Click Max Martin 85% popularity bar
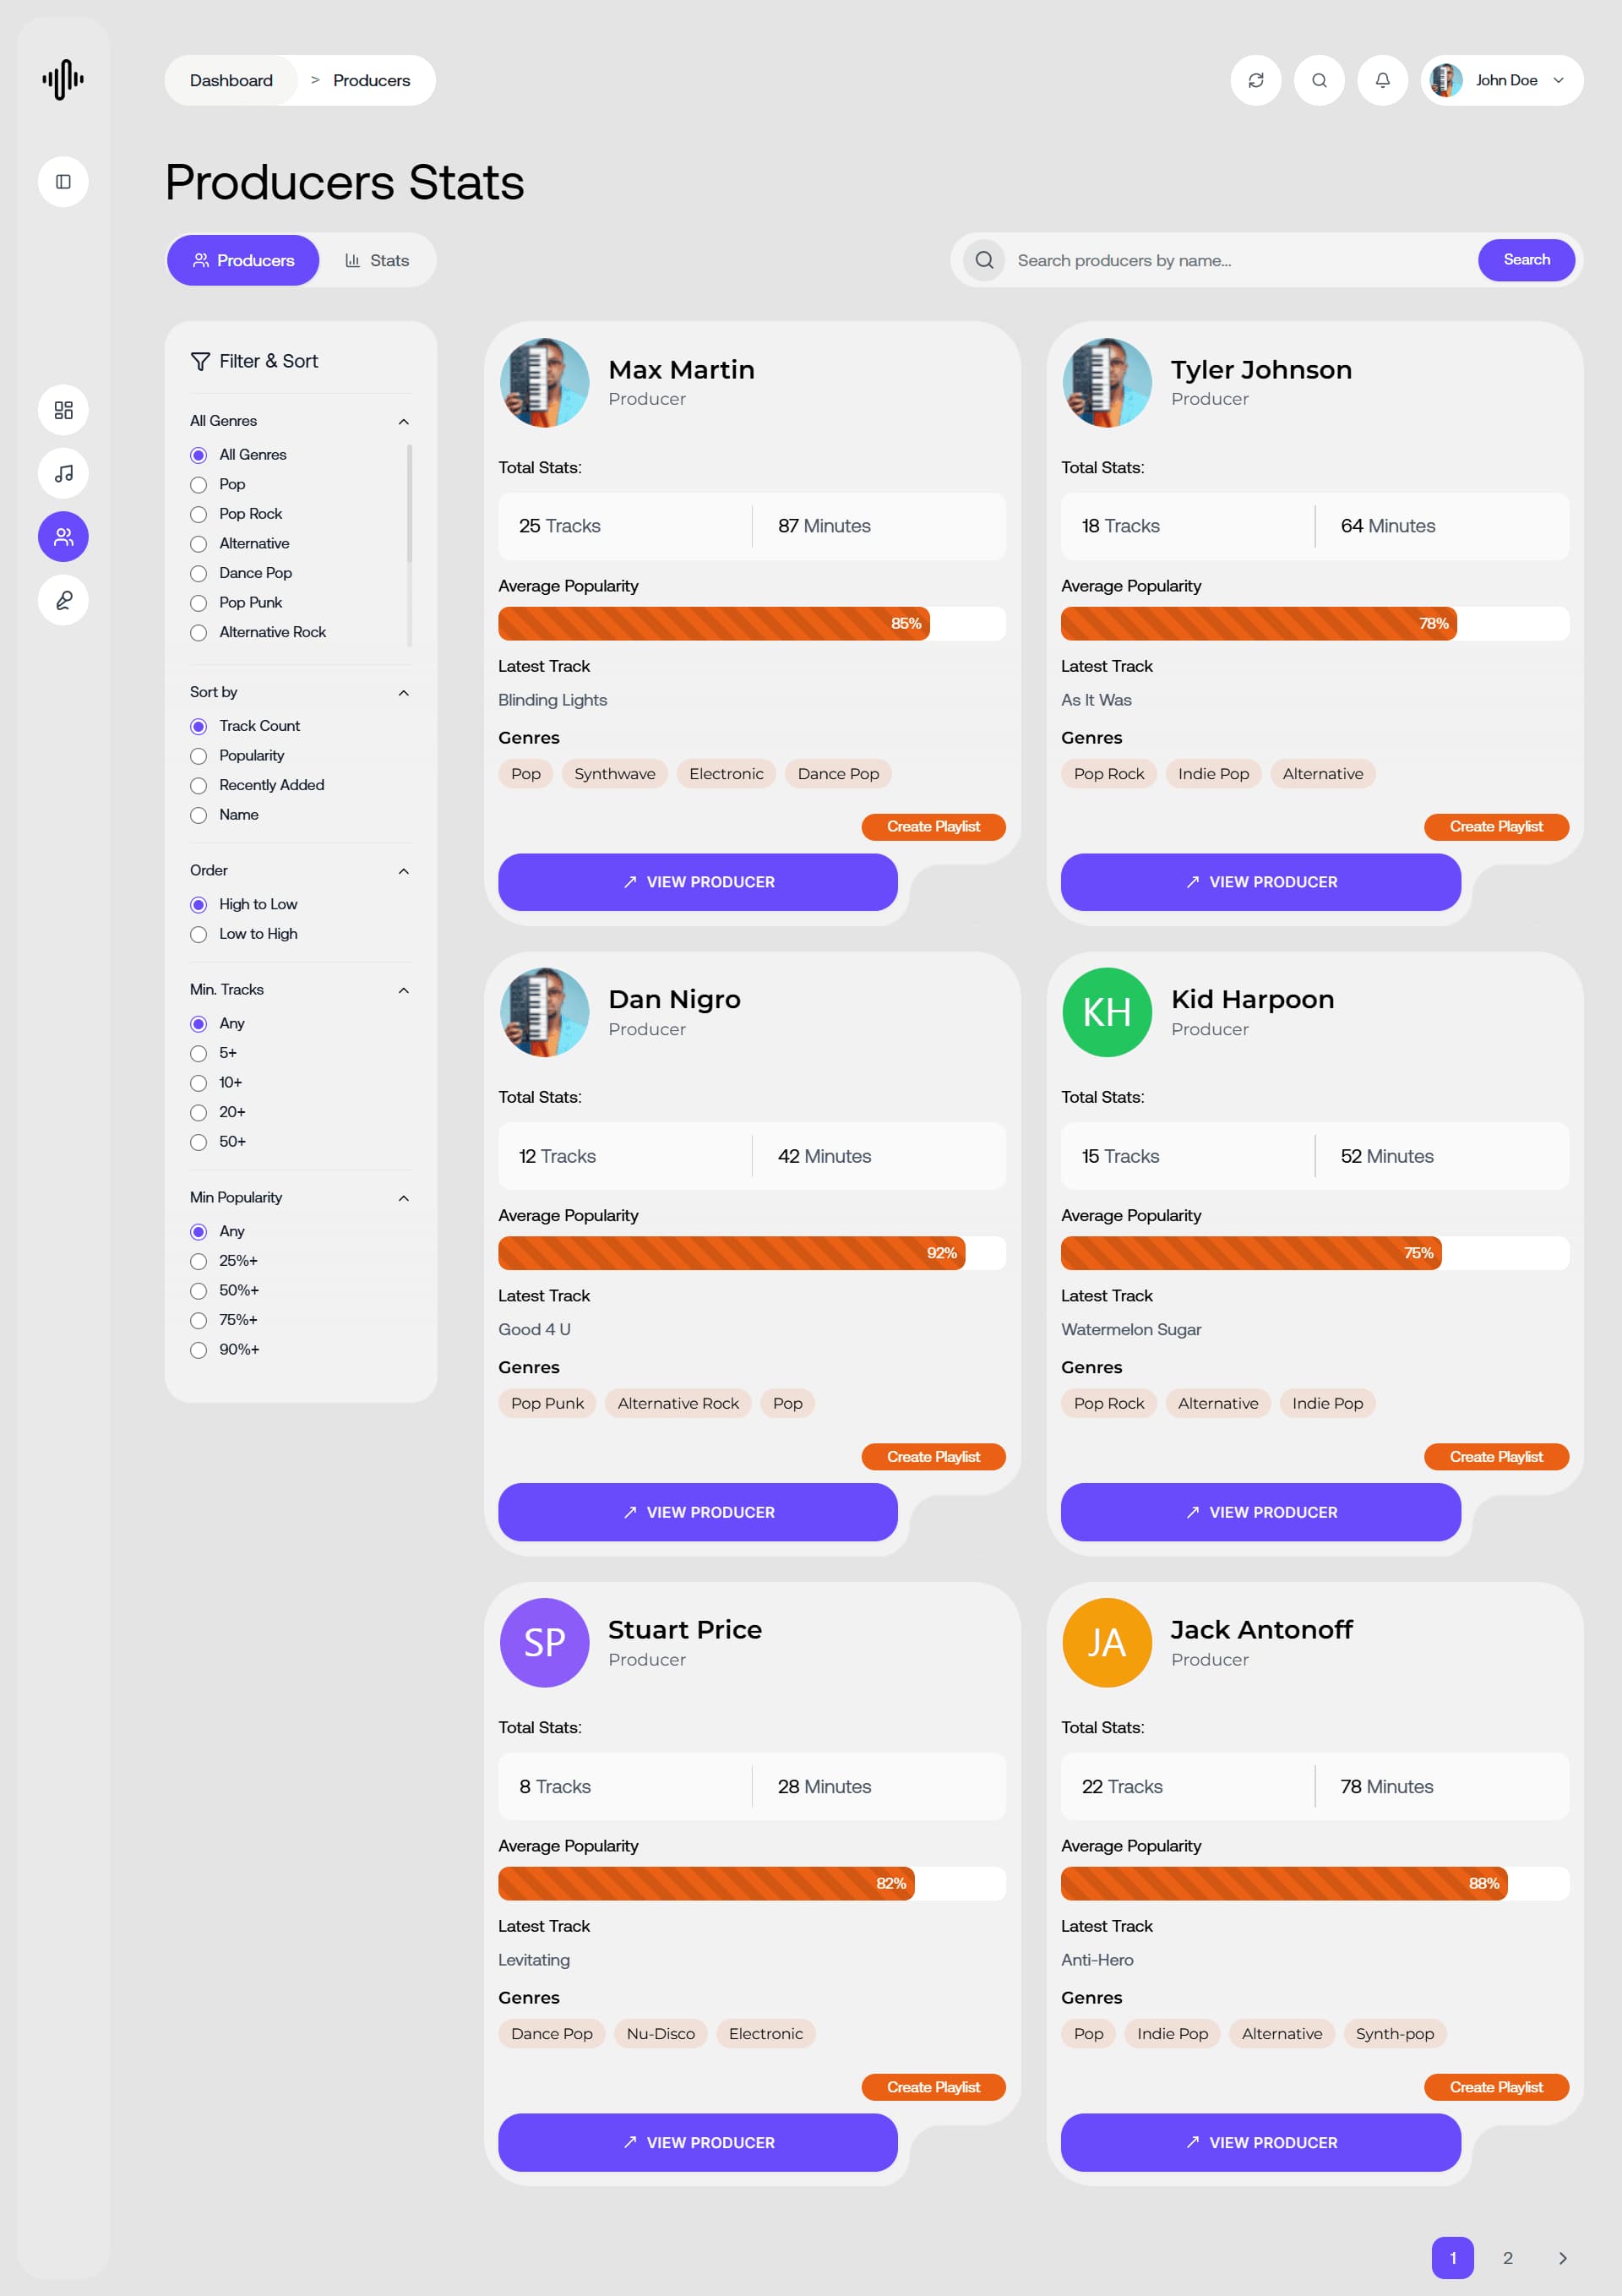This screenshot has height=2296, width=1622. [752, 623]
